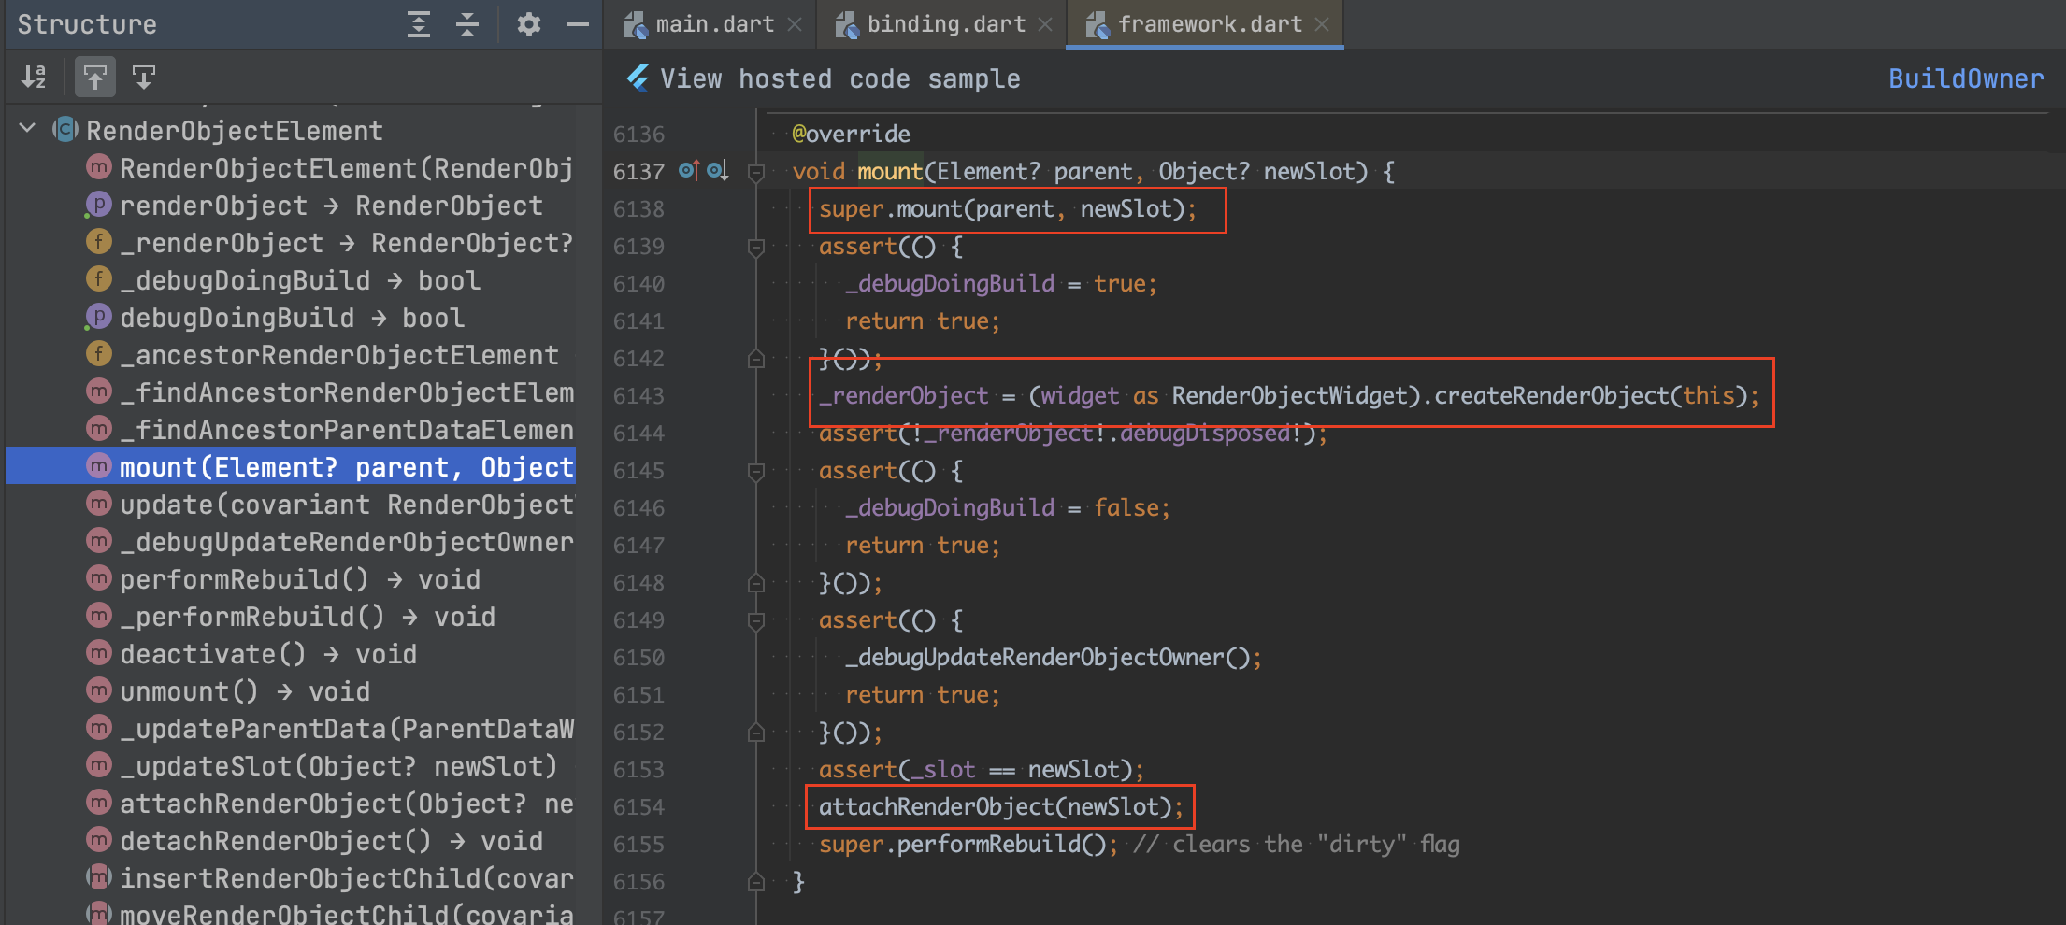
Task: Select insertRenderObjectChild(covar method
Action: (x=330, y=878)
